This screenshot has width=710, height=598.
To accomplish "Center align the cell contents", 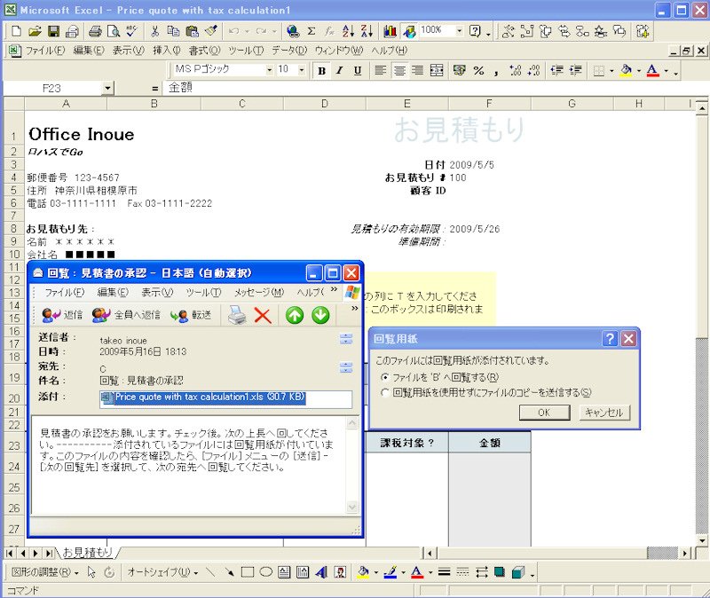I will coord(399,71).
